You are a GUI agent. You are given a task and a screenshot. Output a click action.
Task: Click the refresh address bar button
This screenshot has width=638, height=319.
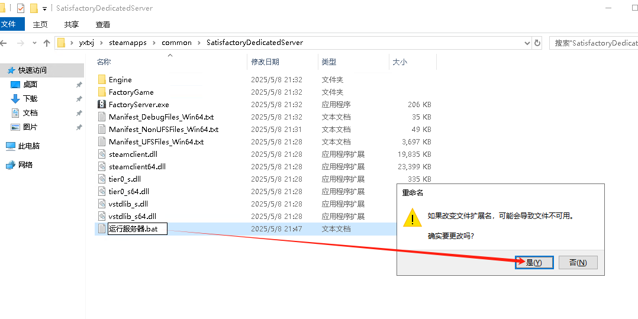[537, 43]
